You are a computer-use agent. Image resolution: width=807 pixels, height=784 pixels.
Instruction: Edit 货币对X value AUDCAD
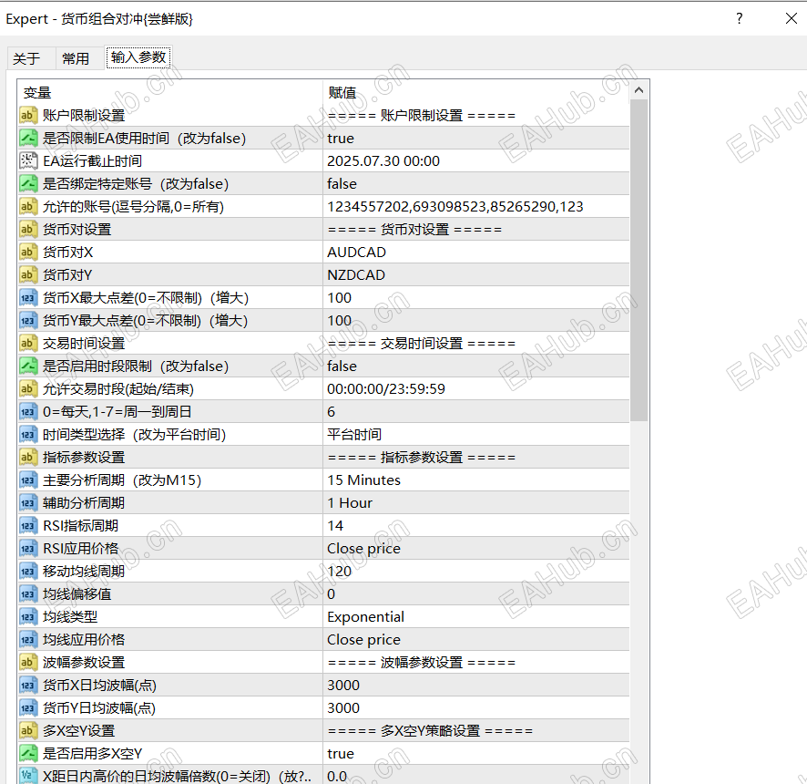(476, 252)
